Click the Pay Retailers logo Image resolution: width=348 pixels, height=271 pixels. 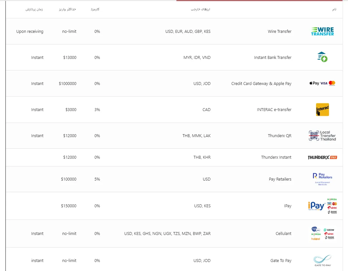322,179
